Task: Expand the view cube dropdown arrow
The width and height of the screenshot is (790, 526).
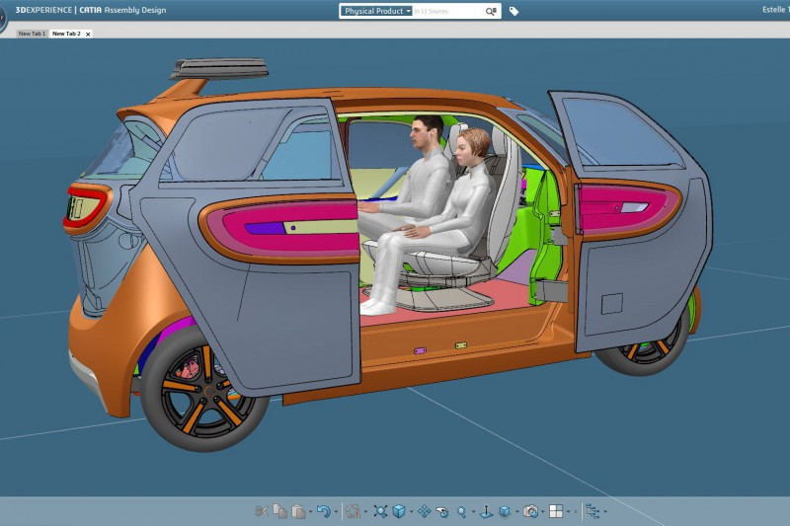Action: [412, 512]
